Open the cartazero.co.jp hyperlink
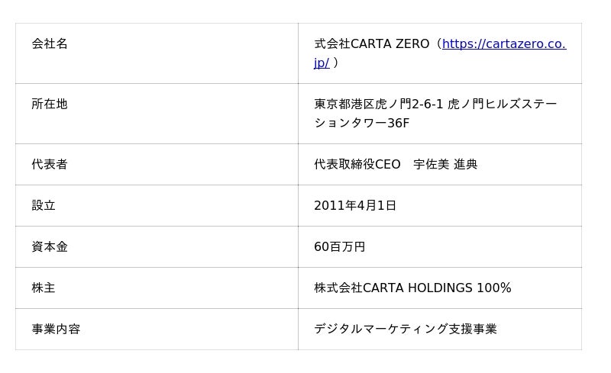 (503, 44)
